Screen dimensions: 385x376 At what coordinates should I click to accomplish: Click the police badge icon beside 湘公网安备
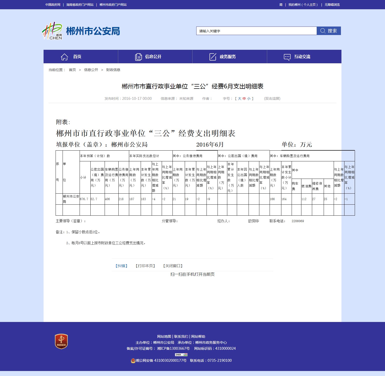[x=133, y=360]
